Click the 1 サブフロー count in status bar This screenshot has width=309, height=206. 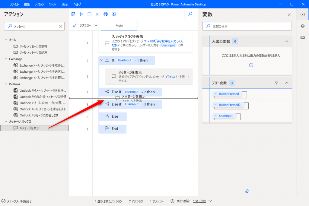click(x=157, y=201)
